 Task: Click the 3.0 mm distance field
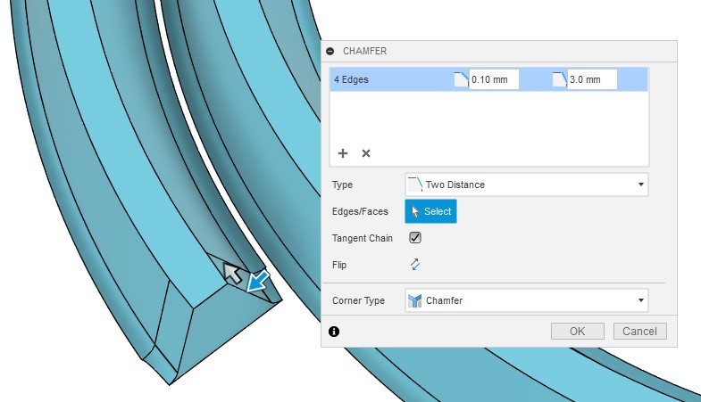point(591,80)
